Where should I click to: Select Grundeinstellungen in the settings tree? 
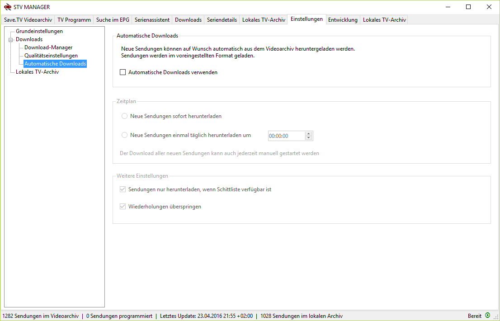point(39,31)
